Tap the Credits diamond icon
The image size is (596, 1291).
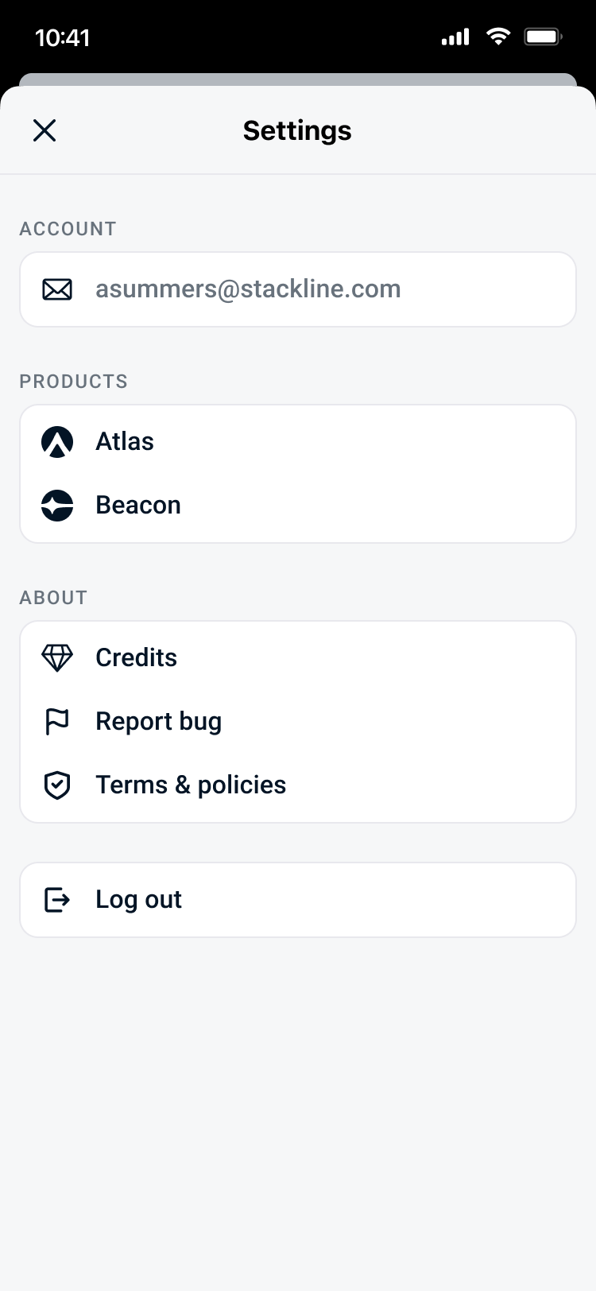pyautogui.click(x=57, y=658)
